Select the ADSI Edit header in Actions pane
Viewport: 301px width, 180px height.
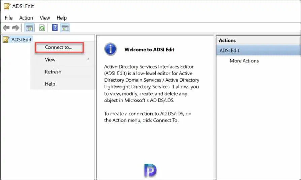[258, 50]
